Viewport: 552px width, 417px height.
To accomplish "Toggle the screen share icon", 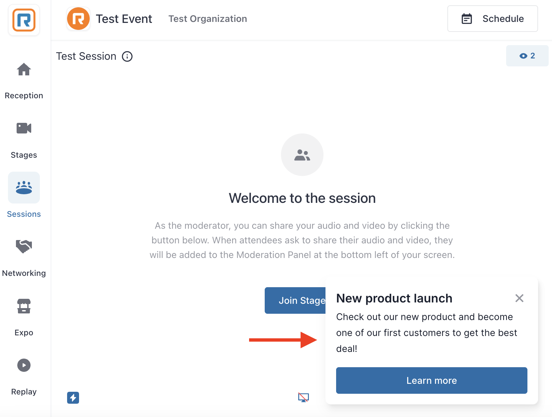I will [304, 397].
